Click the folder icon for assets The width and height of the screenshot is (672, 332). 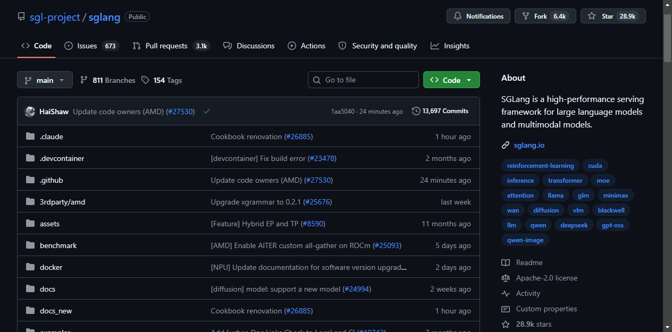tap(30, 224)
